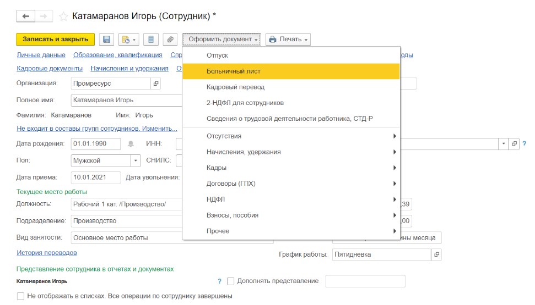The image size is (535, 305).
Task: Add employee card to favorites with star
Action: pyautogui.click(x=63, y=16)
